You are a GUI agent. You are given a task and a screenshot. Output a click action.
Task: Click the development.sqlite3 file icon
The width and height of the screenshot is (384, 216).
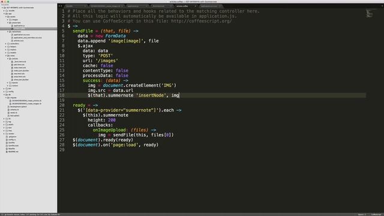(8, 107)
